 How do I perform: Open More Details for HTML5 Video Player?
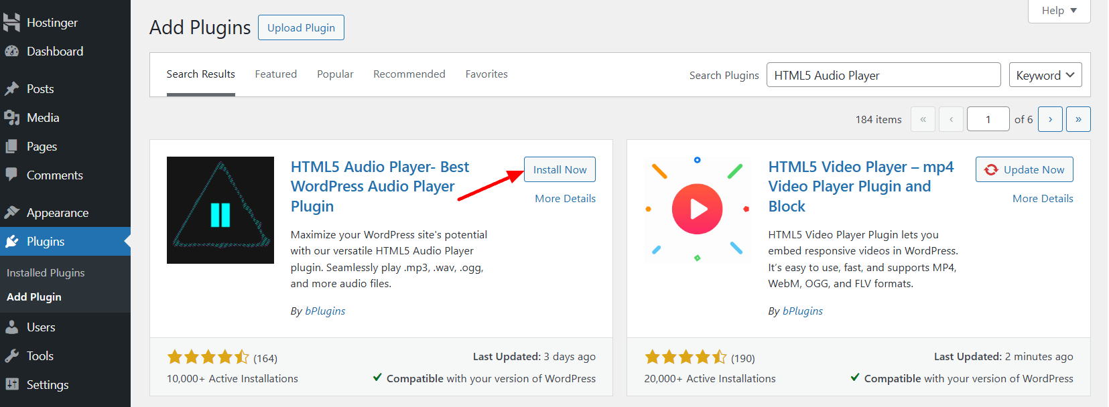pos(1043,199)
